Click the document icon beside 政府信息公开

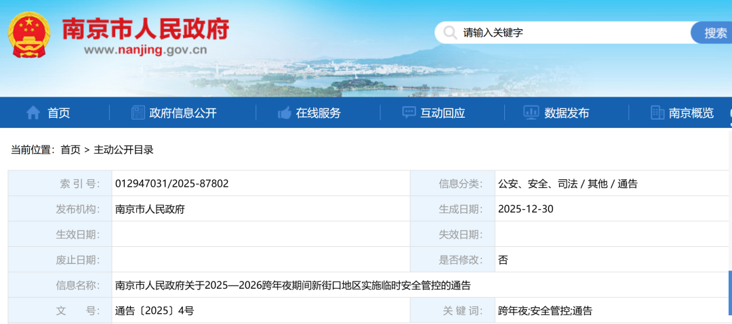pyautogui.click(x=138, y=113)
